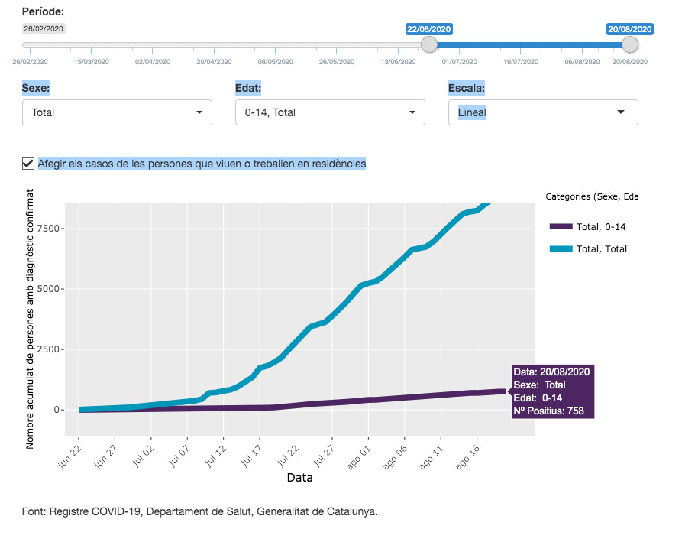
Task: Toggle the residències cases checkbox
Action: 28,163
